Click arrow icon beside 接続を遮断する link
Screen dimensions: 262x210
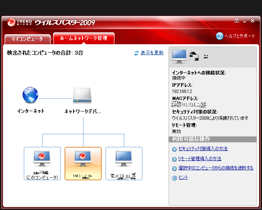pyautogui.click(x=174, y=168)
